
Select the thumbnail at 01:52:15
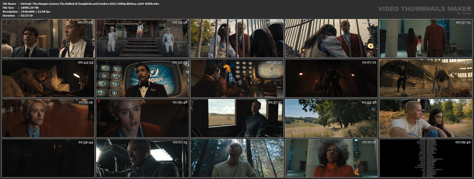(426, 118)
